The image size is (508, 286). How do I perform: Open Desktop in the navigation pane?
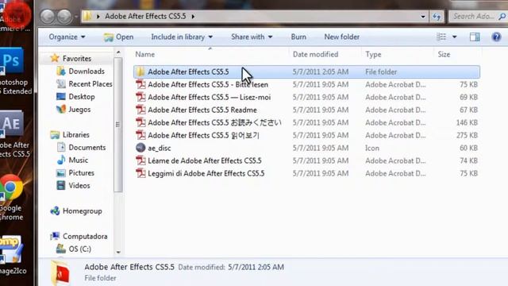82,97
